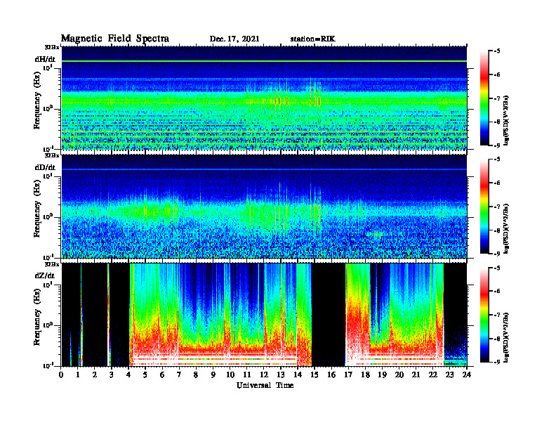Click the '32Hz' label atop dH/dt panel
Viewport: 556px width, 430px height.
click(x=51, y=47)
